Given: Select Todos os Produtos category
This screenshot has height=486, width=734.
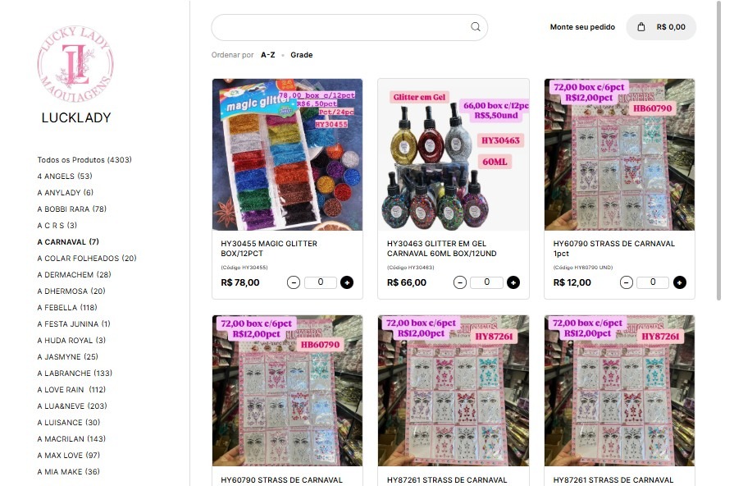Looking at the screenshot, I should click(x=84, y=160).
